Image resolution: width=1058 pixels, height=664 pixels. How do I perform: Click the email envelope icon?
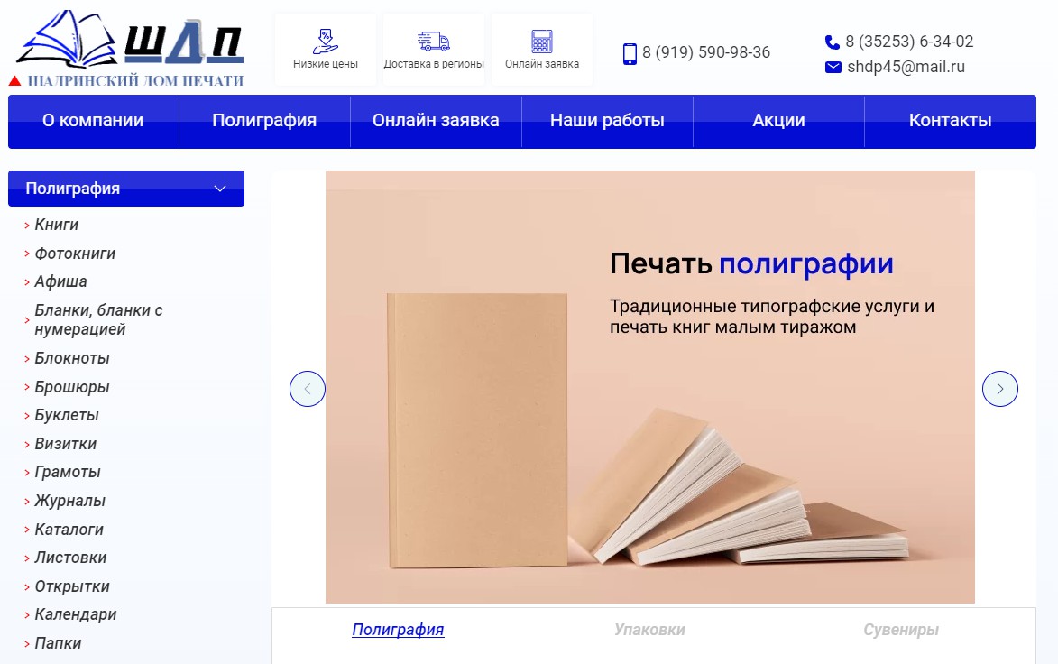pyautogui.click(x=833, y=67)
